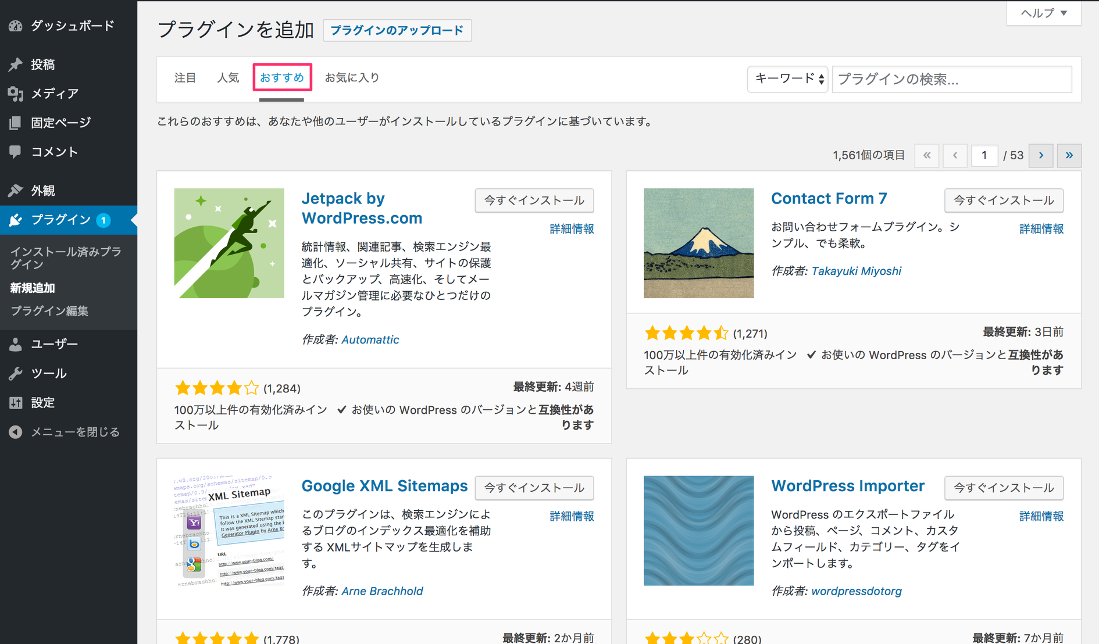
Task: Click the Dashboard gauge icon in sidebar
Action: click(x=16, y=26)
